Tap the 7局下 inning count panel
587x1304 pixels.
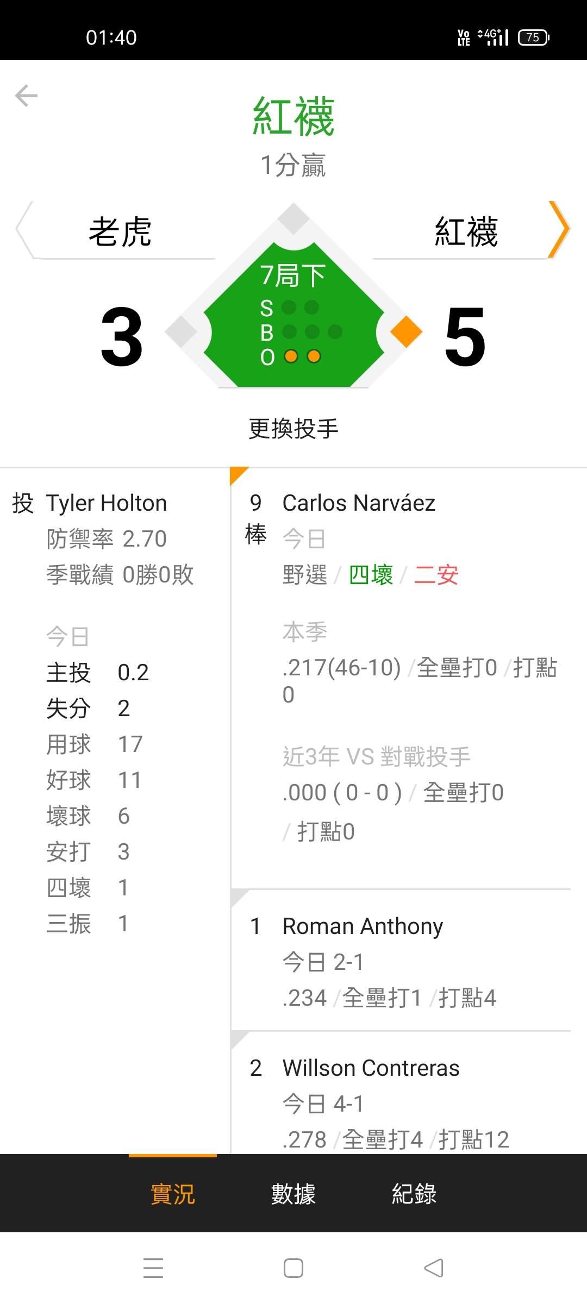click(293, 315)
